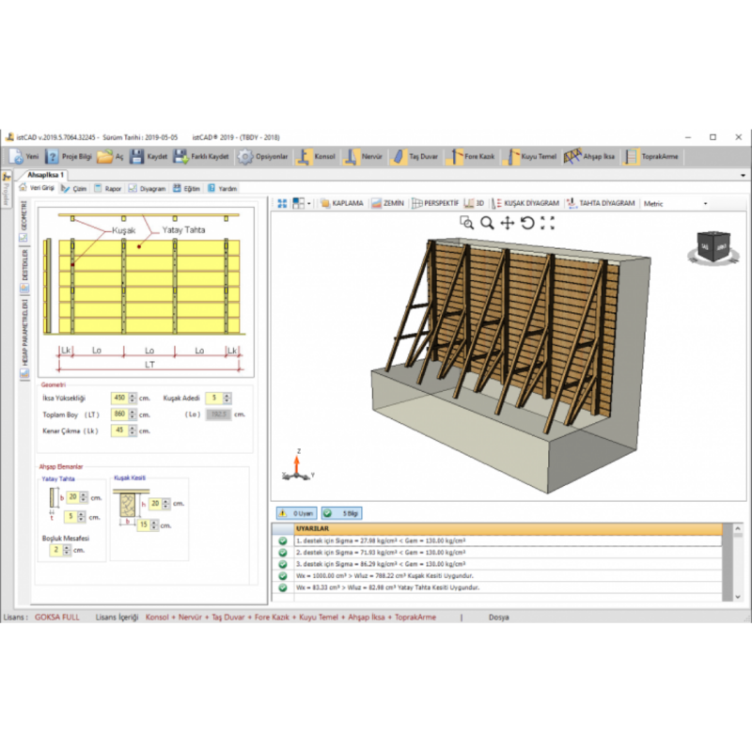Click the Dosya status bar entry
The width and height of the screenshot is (752, 752).
[x=499, y=618]
